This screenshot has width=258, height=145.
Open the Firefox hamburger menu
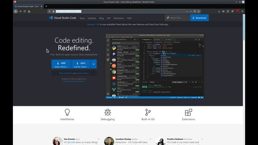coord(242,11)
